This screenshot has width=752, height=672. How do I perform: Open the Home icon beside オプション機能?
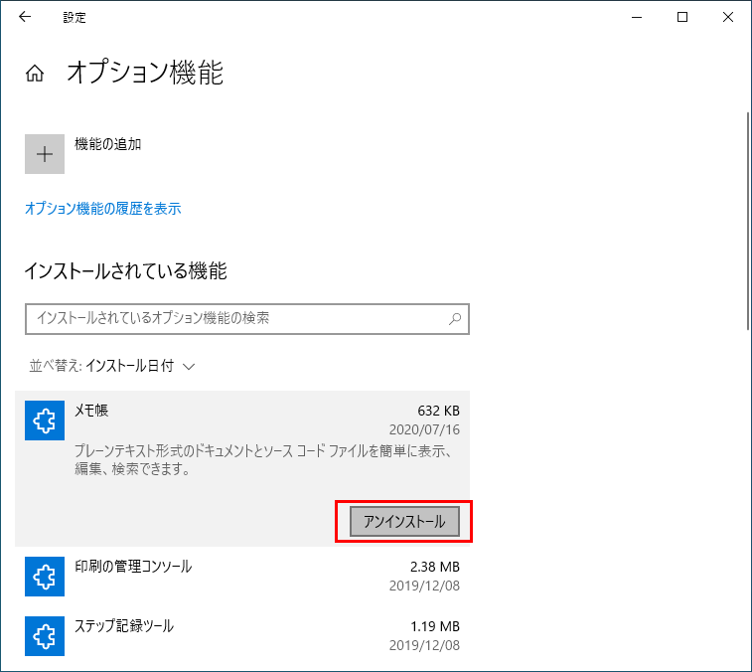[35, 74]
